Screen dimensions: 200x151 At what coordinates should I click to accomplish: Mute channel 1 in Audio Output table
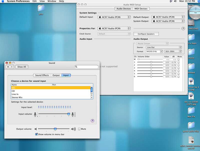point(178,62)
